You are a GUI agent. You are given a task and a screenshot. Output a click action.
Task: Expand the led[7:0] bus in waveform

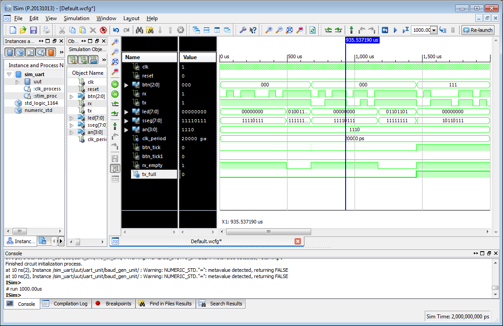[x=126, y=112]
